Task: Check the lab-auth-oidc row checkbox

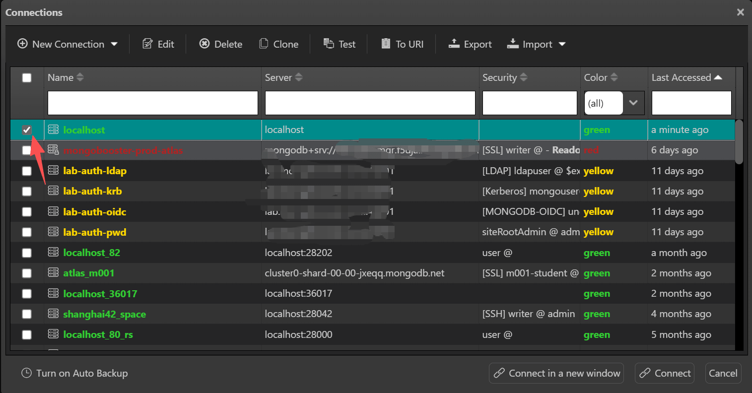Action: point(27,212)
